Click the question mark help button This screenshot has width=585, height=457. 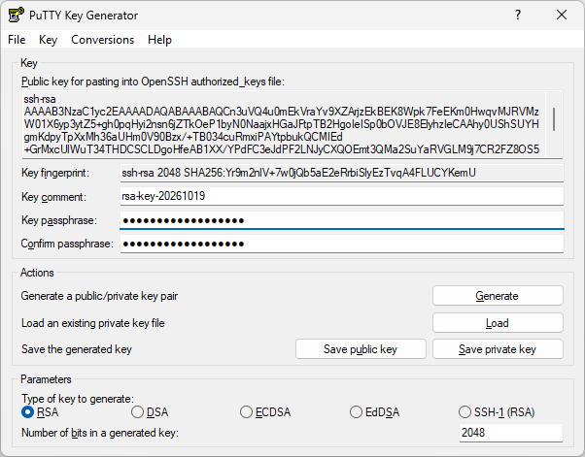(518, 15)
